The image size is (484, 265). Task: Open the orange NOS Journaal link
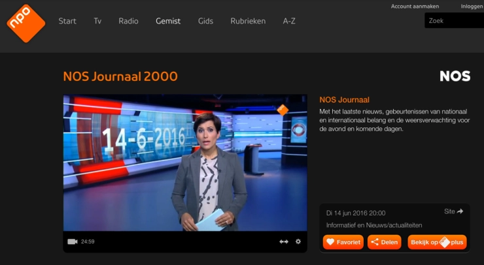(345, 100)
